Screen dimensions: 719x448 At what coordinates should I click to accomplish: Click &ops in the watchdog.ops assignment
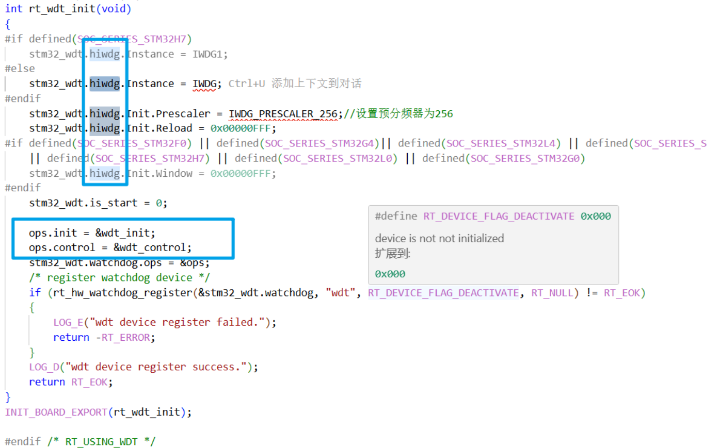pos(192,263)
